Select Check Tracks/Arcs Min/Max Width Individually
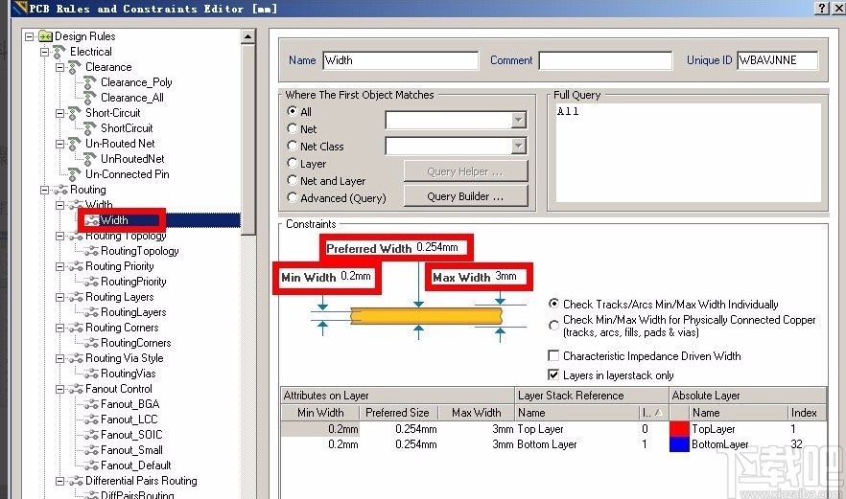This screenshot has width=846, height=499. pos(553,304)
